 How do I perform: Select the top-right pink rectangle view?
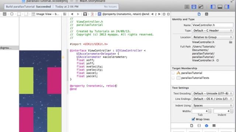click(54, 81)
